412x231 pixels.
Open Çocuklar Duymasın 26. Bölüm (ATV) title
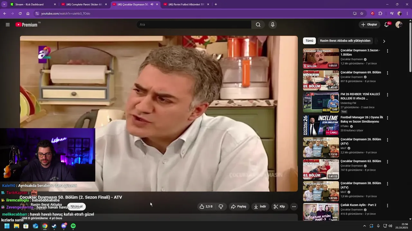pyautogui.click(x=360, y=141)
